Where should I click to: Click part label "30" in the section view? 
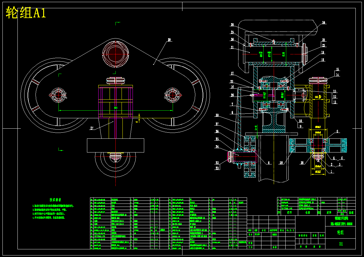click(x=232, y=39)
